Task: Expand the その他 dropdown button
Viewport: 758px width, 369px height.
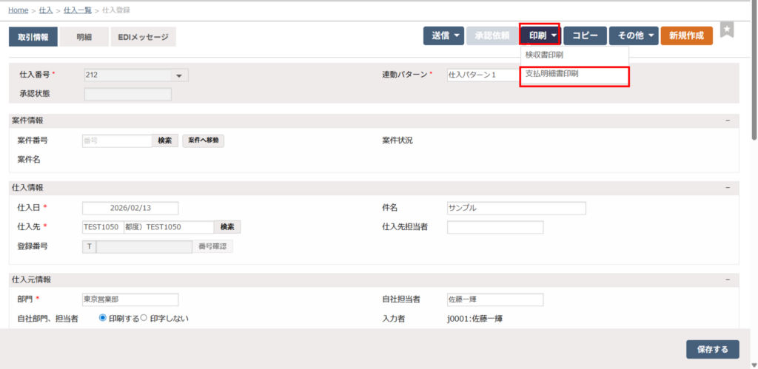Action: click(634, 35)
